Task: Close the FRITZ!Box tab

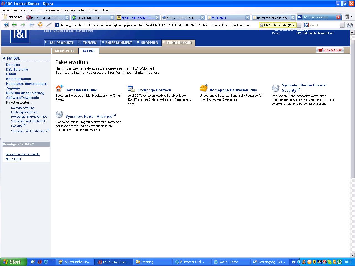Action: click(248, 17)
